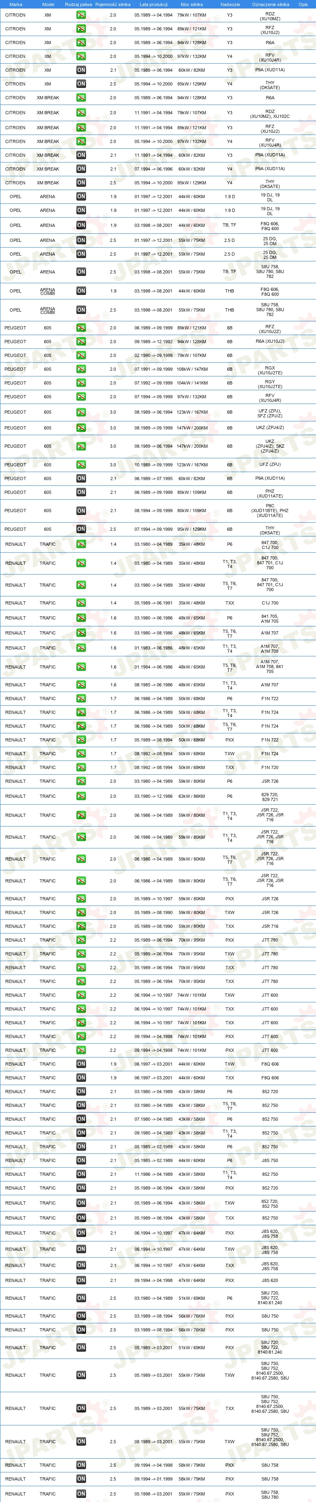Viewport: 316px width, 1502px height.
Task: Click the UFZ (ZPJ), SFZ (ZPJ/Z) engine cell
Action: (x=270, y=413)
